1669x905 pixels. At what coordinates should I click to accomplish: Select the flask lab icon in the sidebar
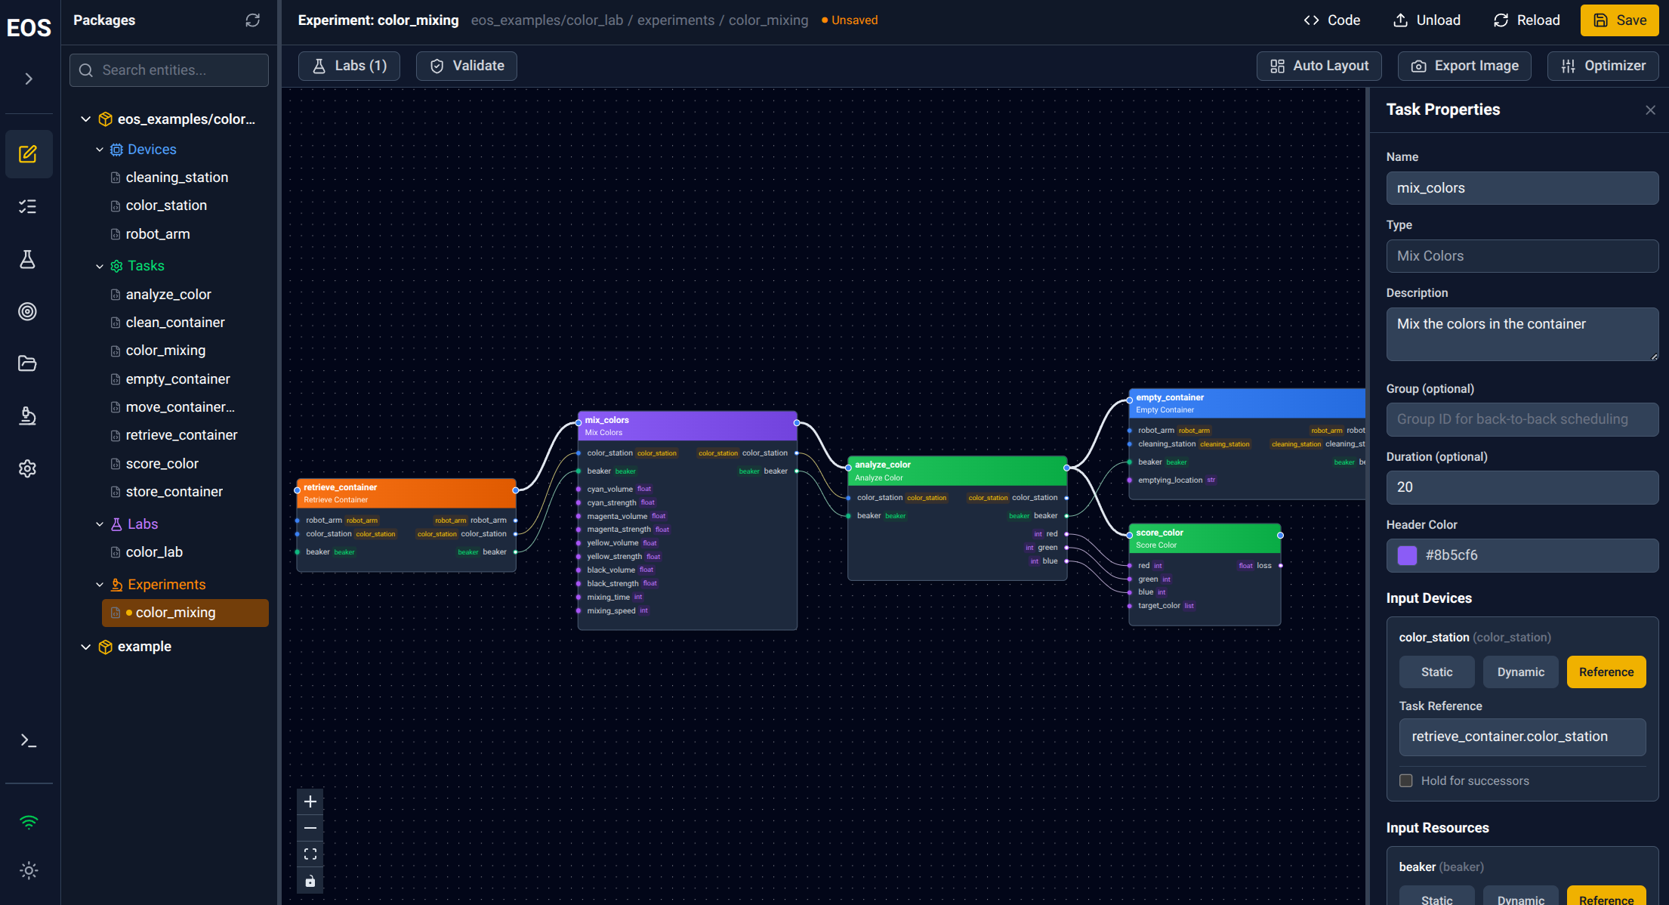pos(28,259)
